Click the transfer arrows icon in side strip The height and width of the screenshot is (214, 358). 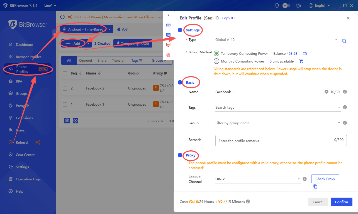tap(168, 35)
